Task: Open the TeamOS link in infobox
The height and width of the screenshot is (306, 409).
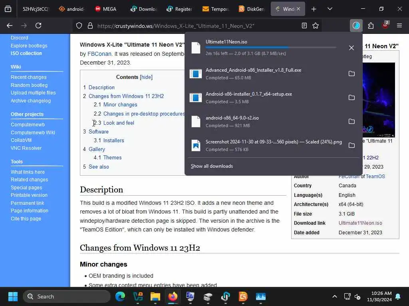Action: pos(375,177)
